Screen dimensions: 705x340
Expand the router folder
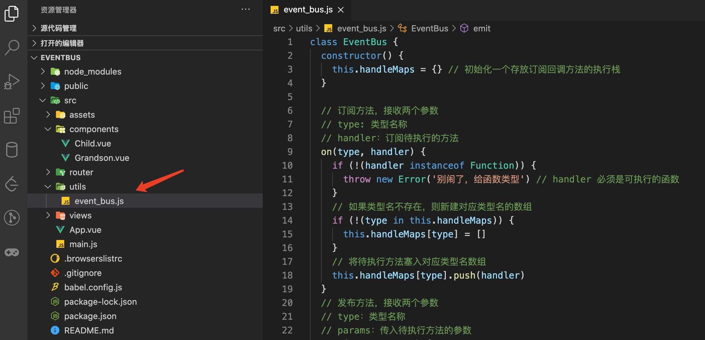point(81,172)
